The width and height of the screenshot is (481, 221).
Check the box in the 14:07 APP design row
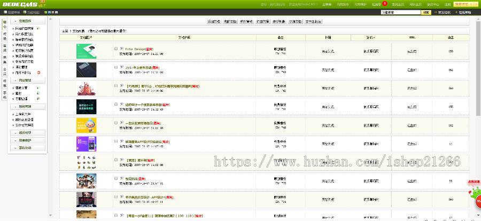116,141
